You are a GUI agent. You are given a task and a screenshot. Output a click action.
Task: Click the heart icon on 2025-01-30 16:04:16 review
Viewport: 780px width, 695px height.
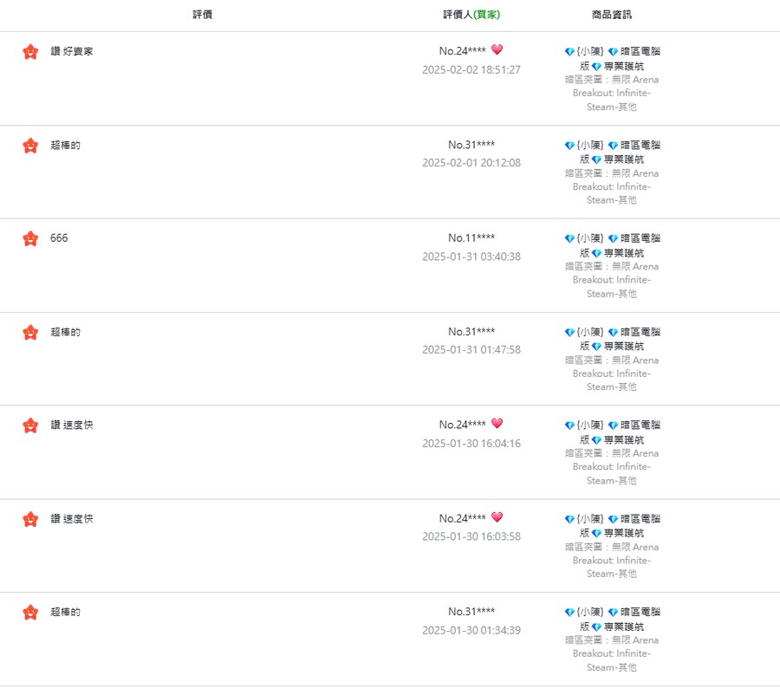[497, 424]
